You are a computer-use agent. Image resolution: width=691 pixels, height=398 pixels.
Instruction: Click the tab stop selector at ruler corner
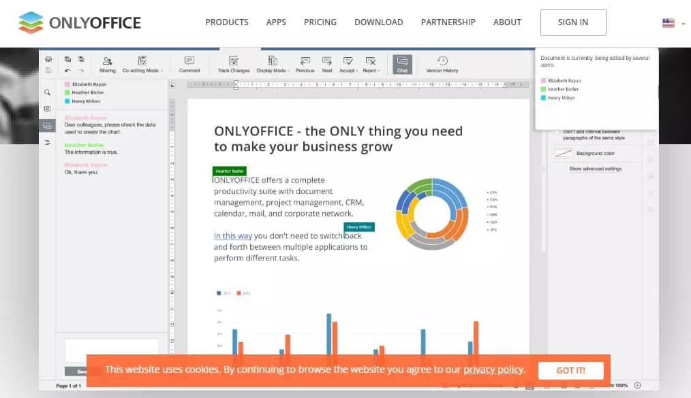[172, 85]
